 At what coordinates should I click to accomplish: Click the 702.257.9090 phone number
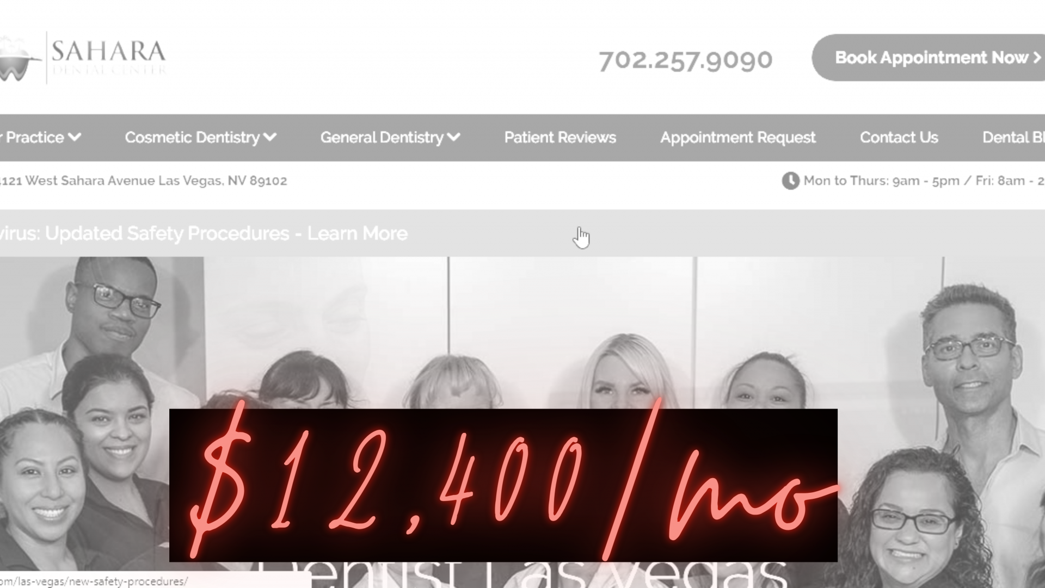(685, 60)
